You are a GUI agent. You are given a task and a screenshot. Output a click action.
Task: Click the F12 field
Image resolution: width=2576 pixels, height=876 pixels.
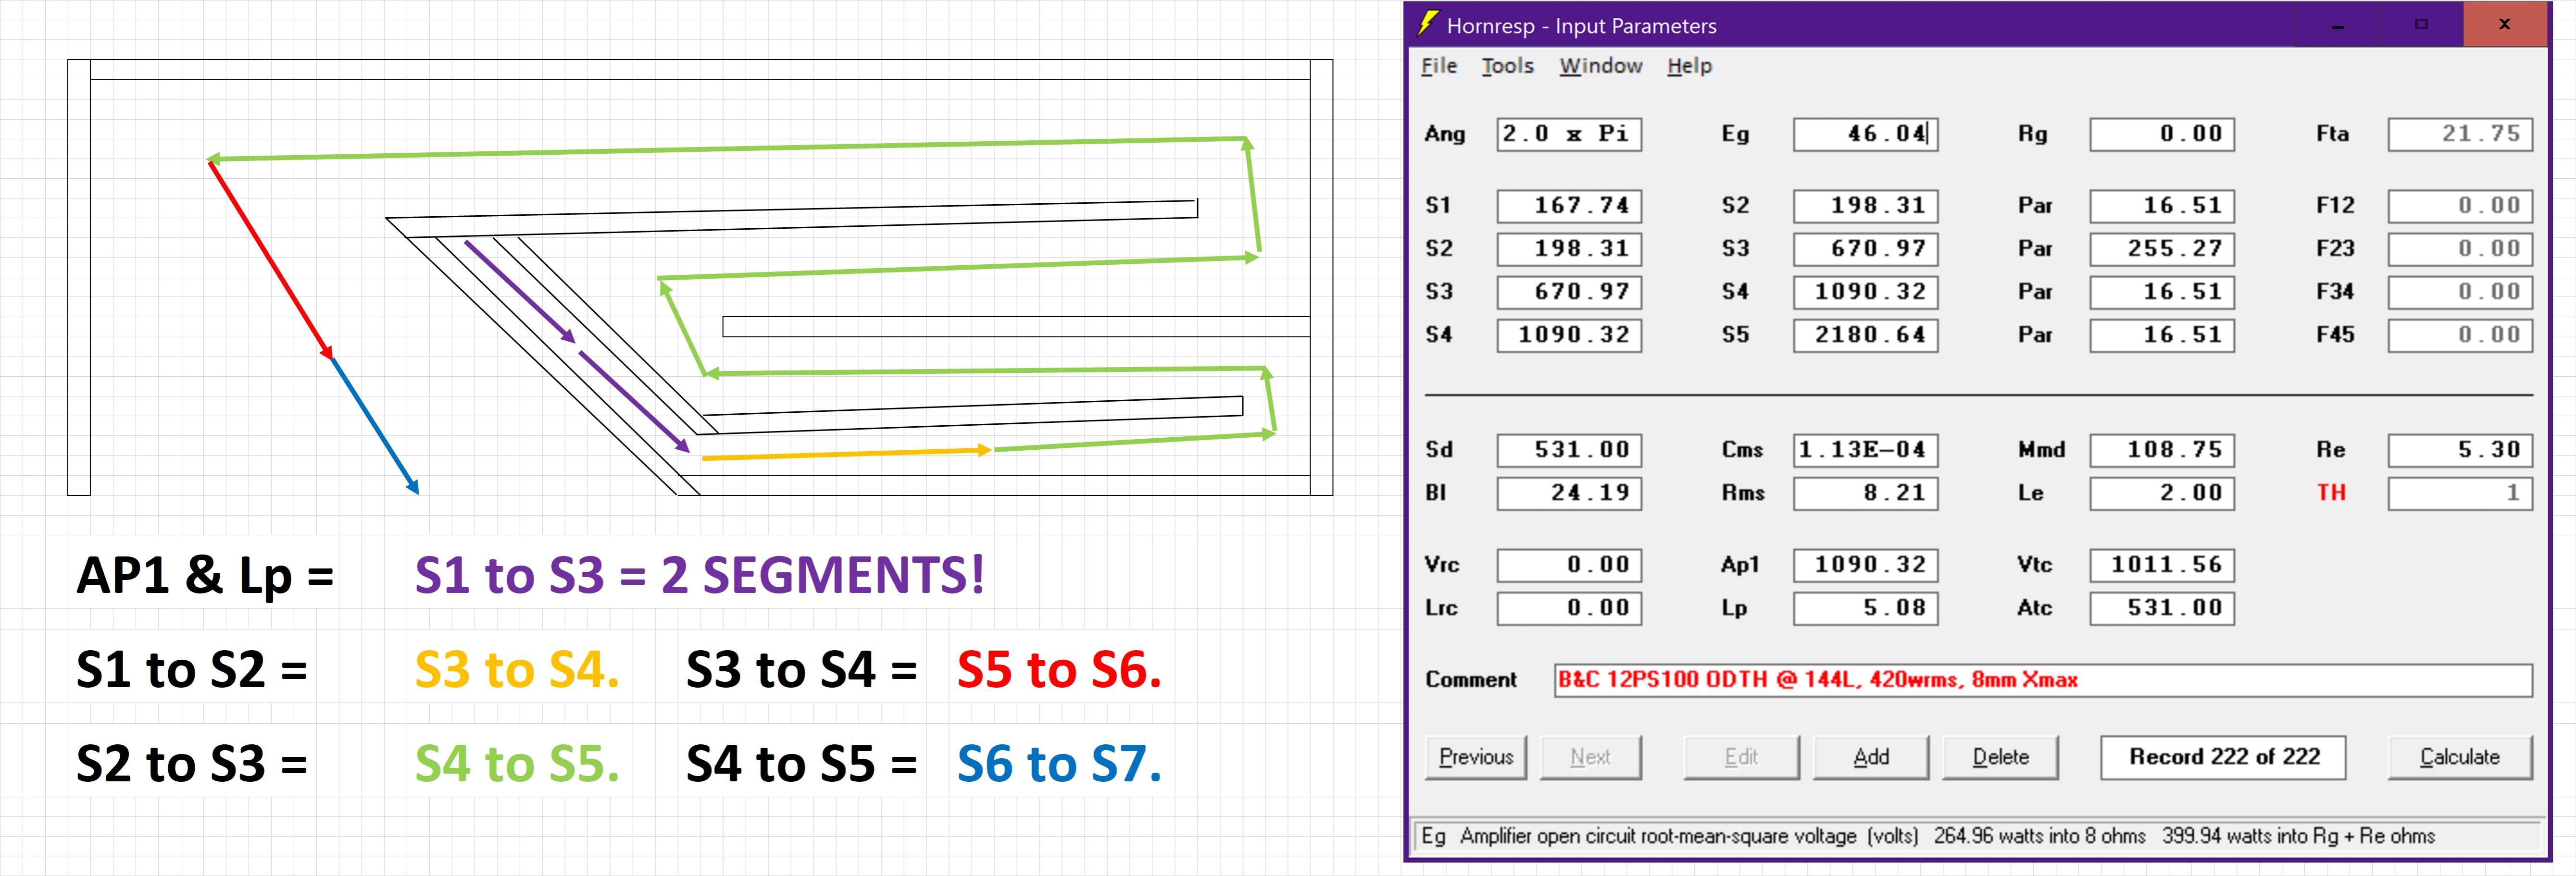(x=2460, y=206)
